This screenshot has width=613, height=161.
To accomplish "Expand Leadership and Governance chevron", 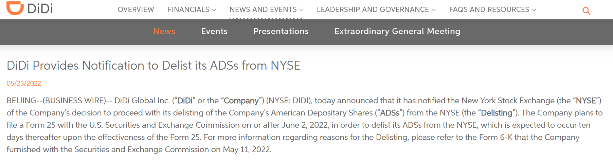I will [433, 10].
